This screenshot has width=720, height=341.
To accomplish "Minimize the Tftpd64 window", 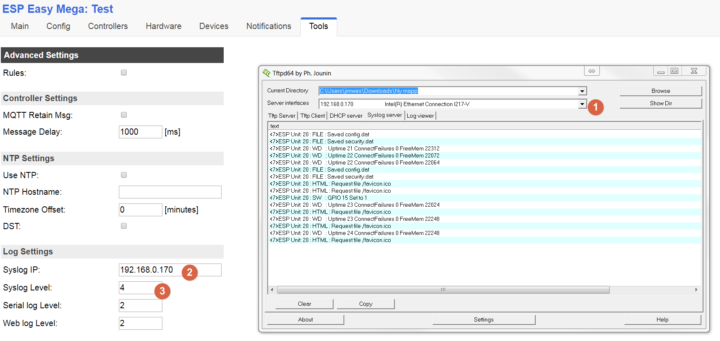I will (661, 71).
